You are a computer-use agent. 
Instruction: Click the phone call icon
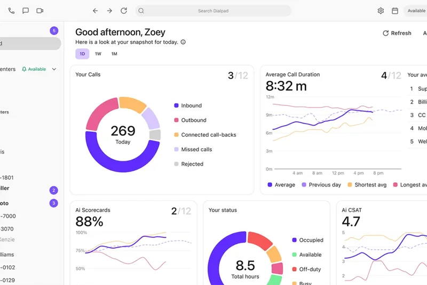pyautogui.click(x=11, y=11)
